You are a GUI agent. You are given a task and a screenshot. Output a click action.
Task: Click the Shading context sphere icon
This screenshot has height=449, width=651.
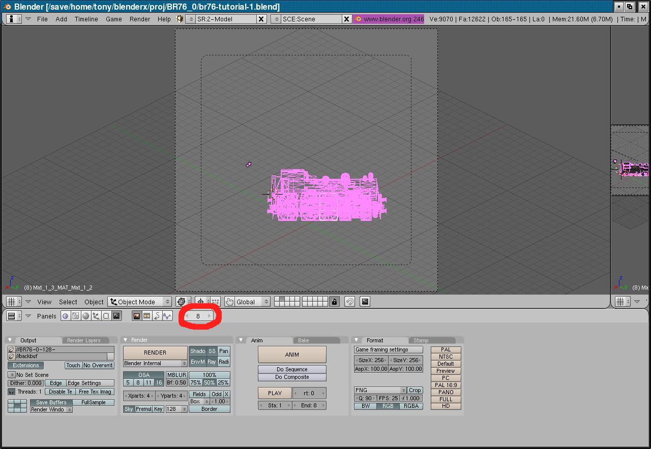point(85,316)
